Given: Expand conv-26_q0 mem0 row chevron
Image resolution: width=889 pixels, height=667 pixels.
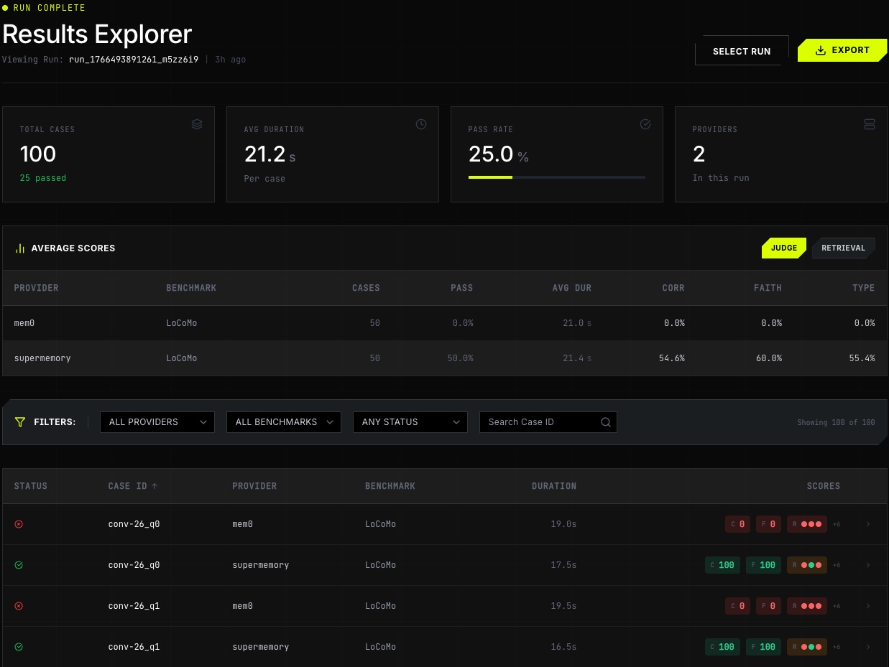Looking at the screenshot, I should 868,524.
